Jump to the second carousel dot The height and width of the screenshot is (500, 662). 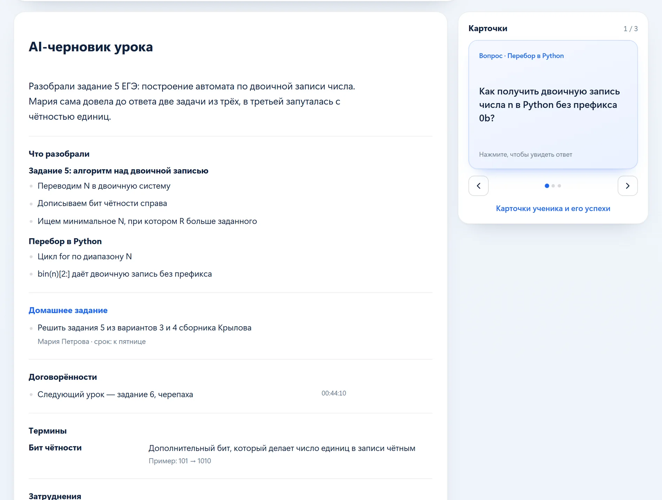click(553, 186)
